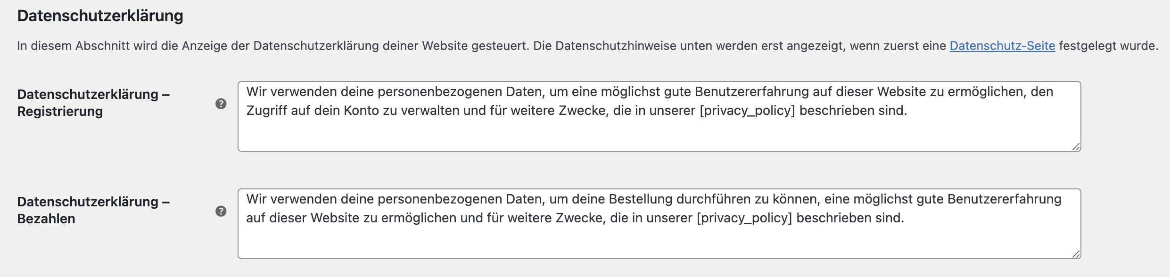This screenshot has height=277, width=1170.
Task: Click the help icon beside Datenschutzerklärung – Bezahlen
Action: tap(221, 211)
